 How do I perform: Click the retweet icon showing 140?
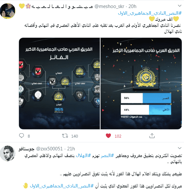[x=65, y=136]
